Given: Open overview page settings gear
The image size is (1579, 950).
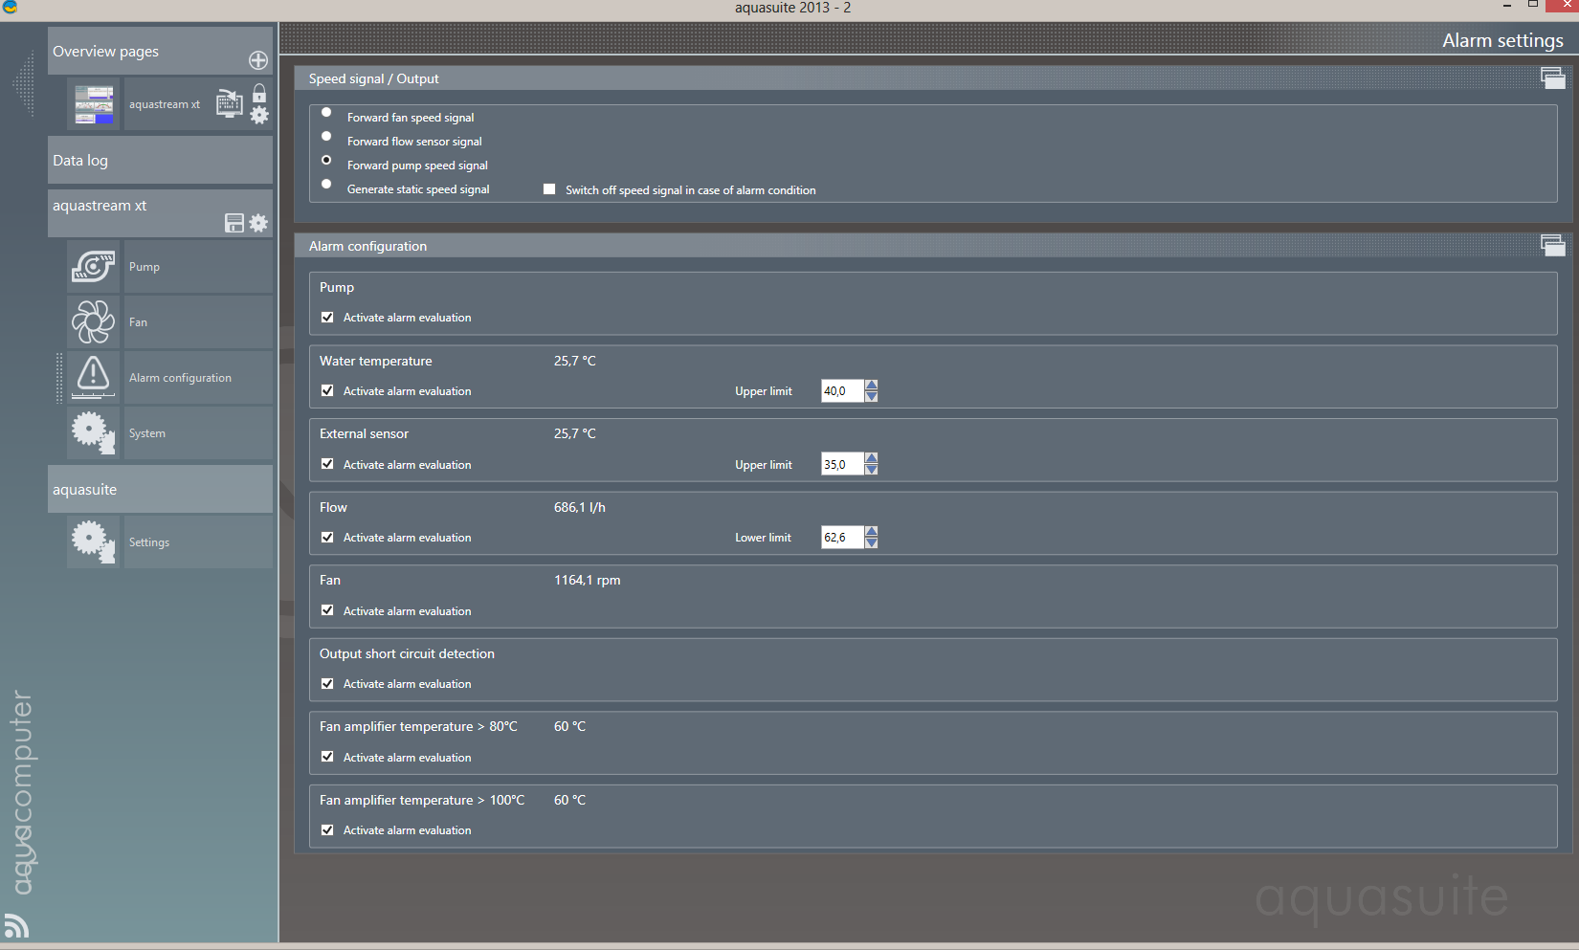Looking at the screenshot, I should pyautogui.click(x=259, y=116).
